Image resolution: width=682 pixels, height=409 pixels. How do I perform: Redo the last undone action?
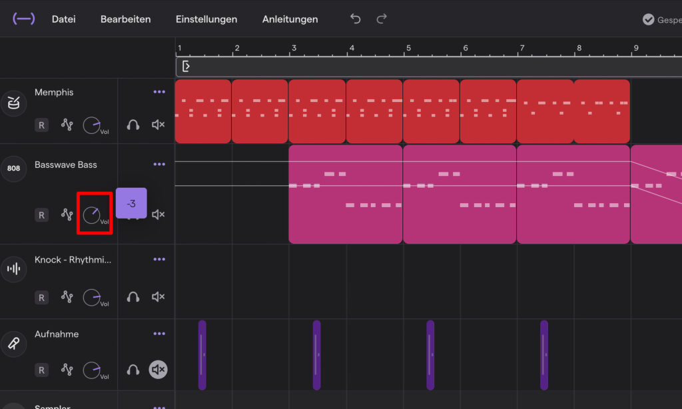(x=382, y=19)
